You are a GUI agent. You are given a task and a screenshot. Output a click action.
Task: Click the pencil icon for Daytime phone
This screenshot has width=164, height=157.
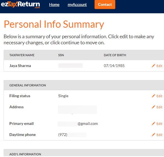153,135
